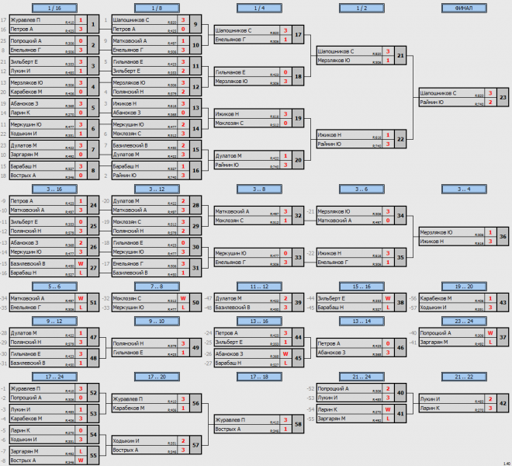512x466 pixels.
Task: Click the "17 .. 24" section header
Action: pyautogui.click(x=54, y=377)
